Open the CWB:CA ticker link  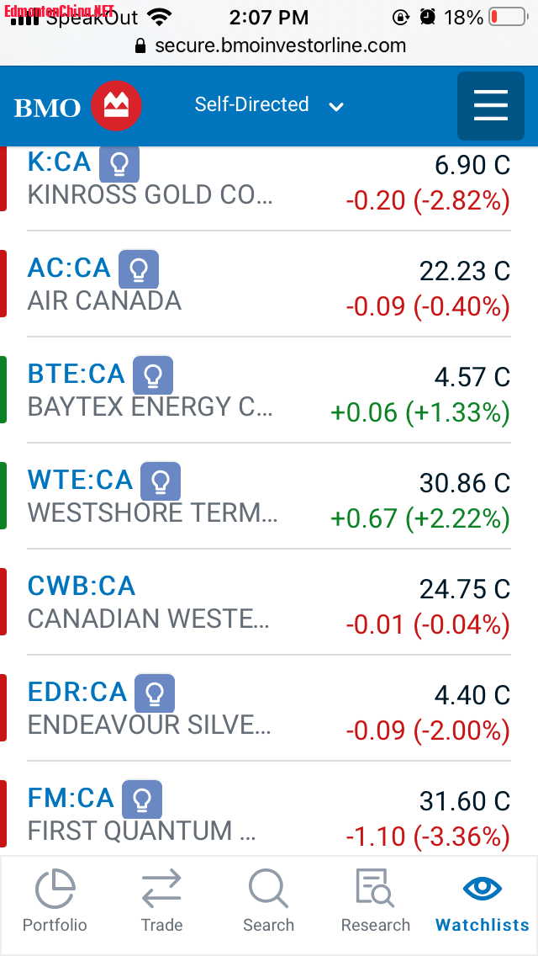tap(82, 587)
